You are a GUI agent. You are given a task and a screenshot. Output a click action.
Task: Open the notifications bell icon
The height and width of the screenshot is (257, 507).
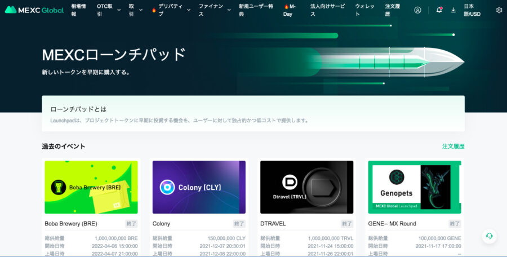[439, 10]
